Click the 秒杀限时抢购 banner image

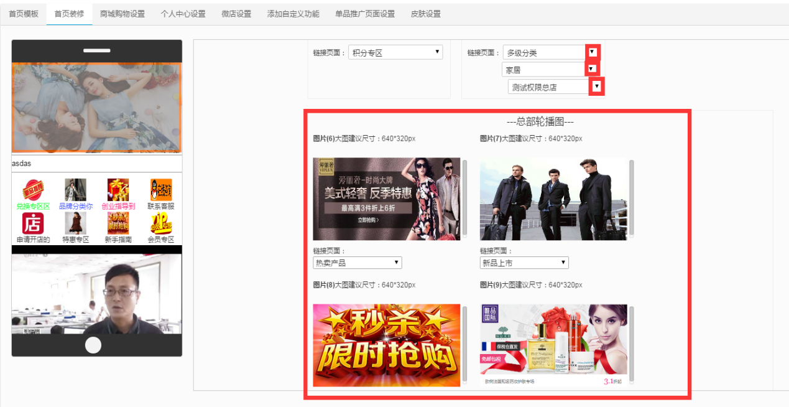coord(387,345)
